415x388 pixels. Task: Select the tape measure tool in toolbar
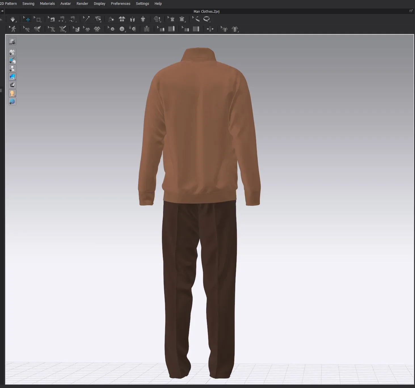[207, 19]
